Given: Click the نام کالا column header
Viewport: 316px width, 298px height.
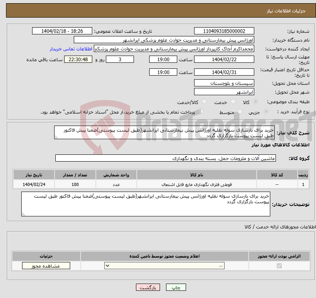Looking at the screenshot, I should point(196,175).
